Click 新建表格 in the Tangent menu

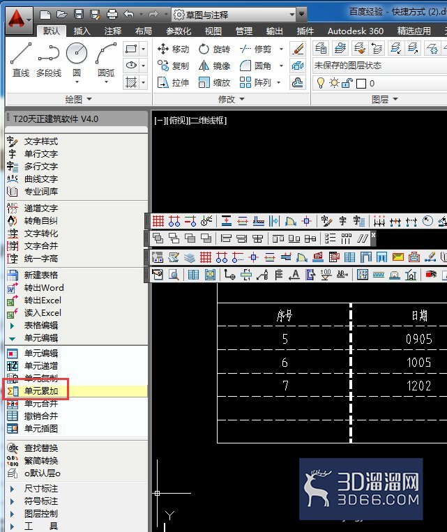click(41, 275)
